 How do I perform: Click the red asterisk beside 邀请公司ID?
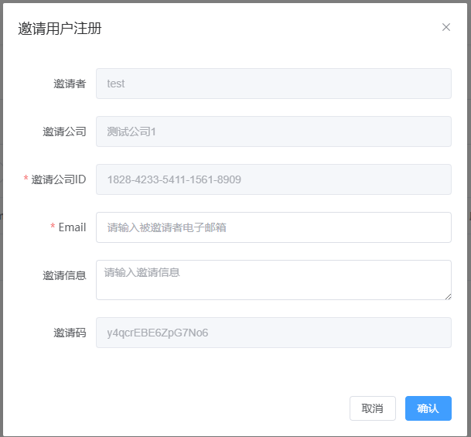pos(26,179)
